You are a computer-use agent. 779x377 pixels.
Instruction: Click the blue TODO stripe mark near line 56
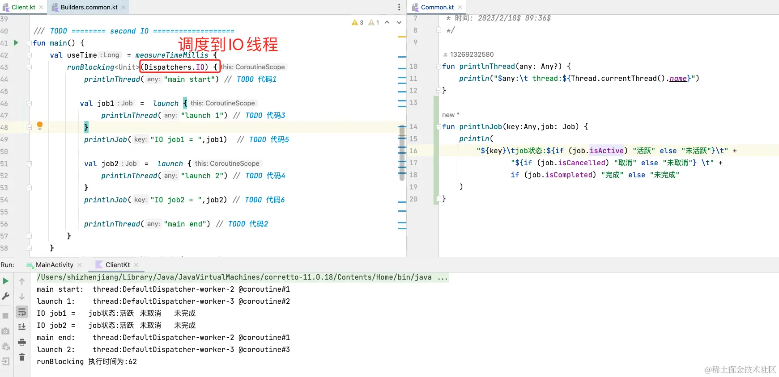402,222
